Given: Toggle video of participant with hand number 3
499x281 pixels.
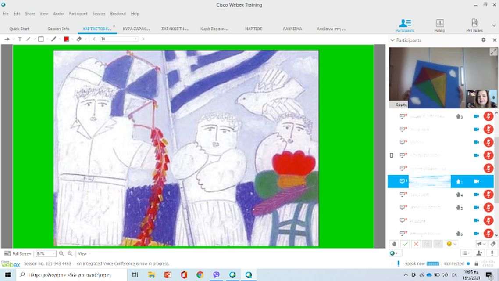Looking at the screenshot, I should tap(476, 116).
